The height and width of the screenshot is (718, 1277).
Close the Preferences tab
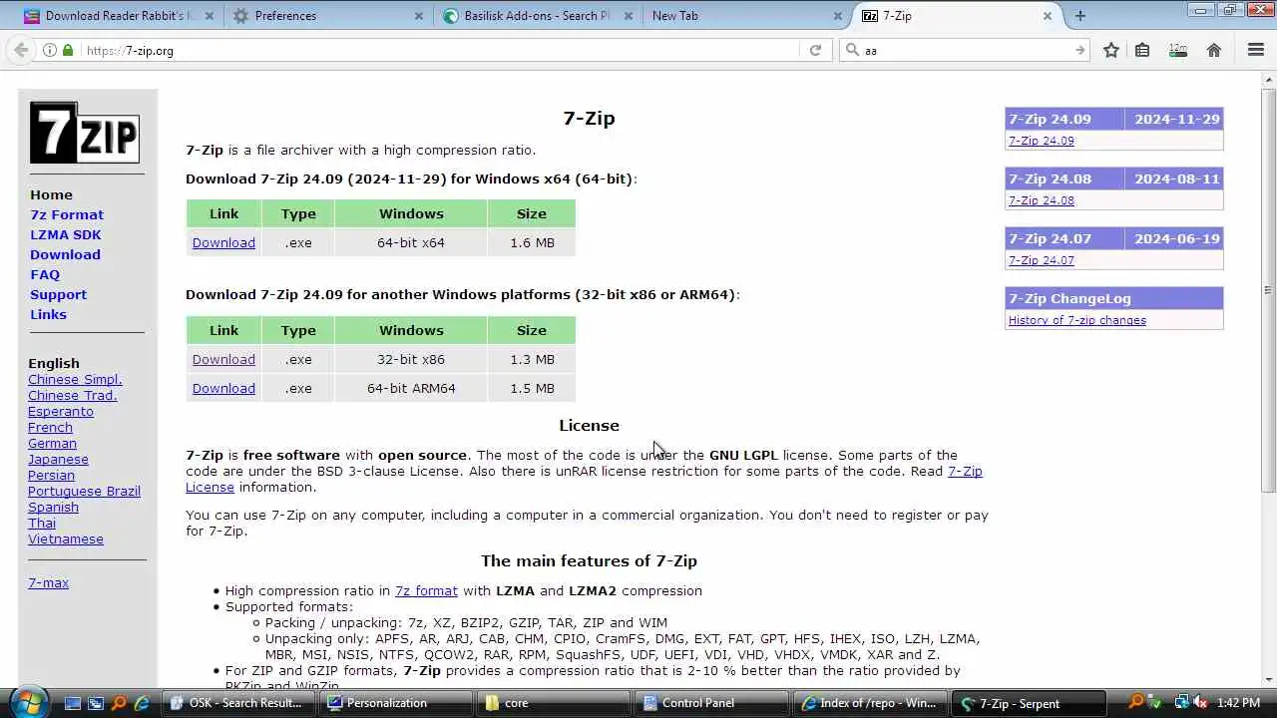(x=419, y=16)
